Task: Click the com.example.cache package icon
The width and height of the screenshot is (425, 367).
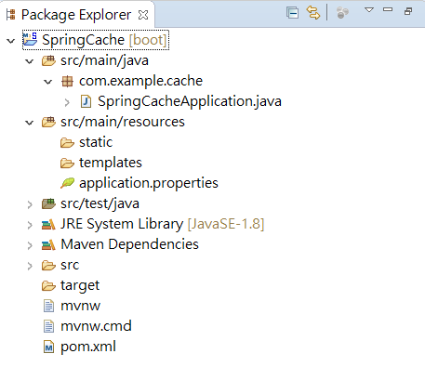Action: tap(67, 82)
